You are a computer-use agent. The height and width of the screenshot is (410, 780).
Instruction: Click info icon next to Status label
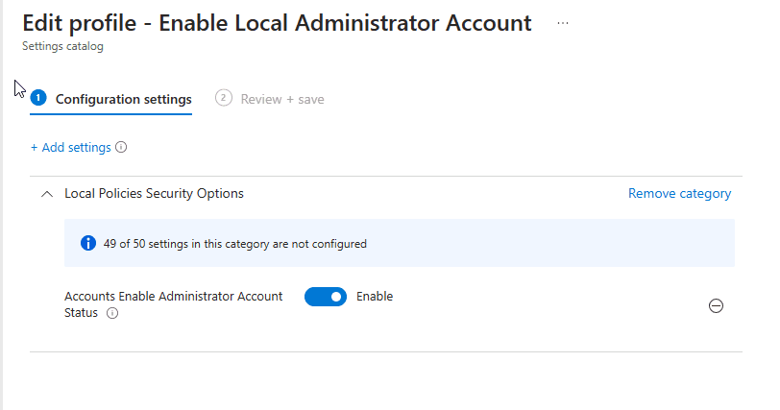(x=112, y=313)
